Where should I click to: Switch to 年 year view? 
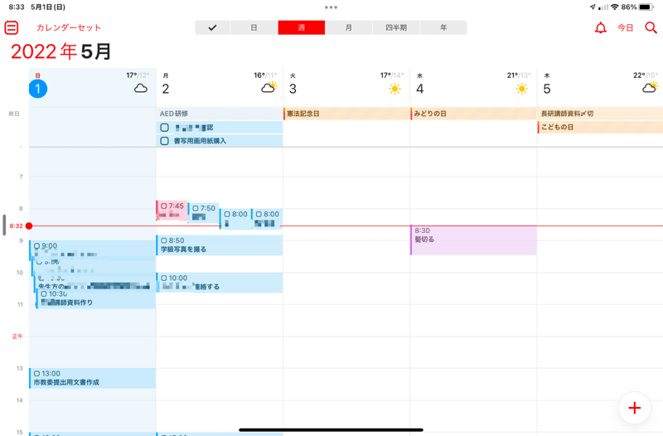[443, 27]
